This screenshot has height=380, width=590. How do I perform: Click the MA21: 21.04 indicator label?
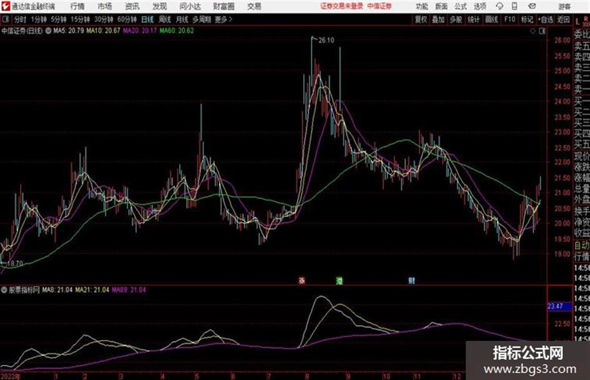(x=92, y=290)
